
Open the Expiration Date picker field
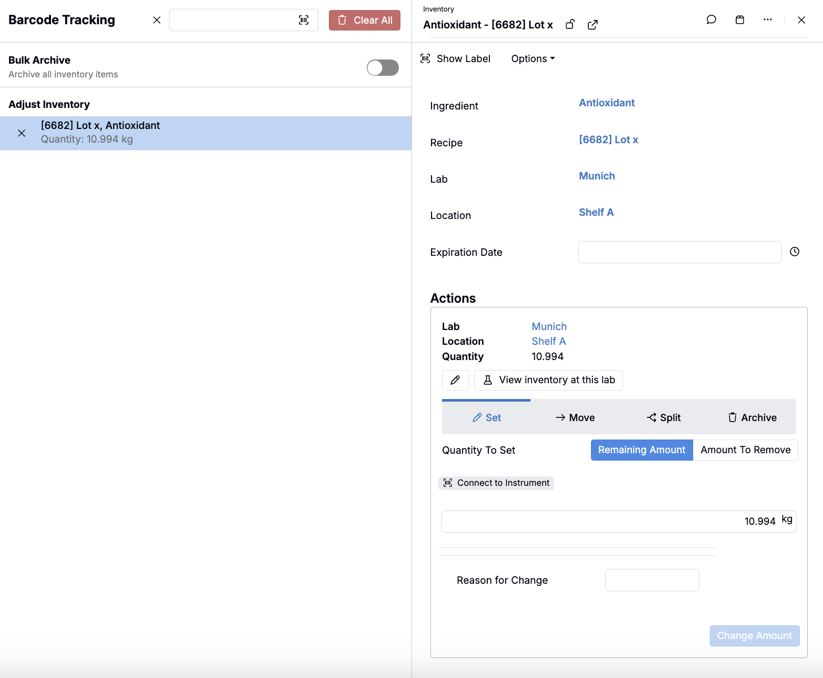pos(679,252)
